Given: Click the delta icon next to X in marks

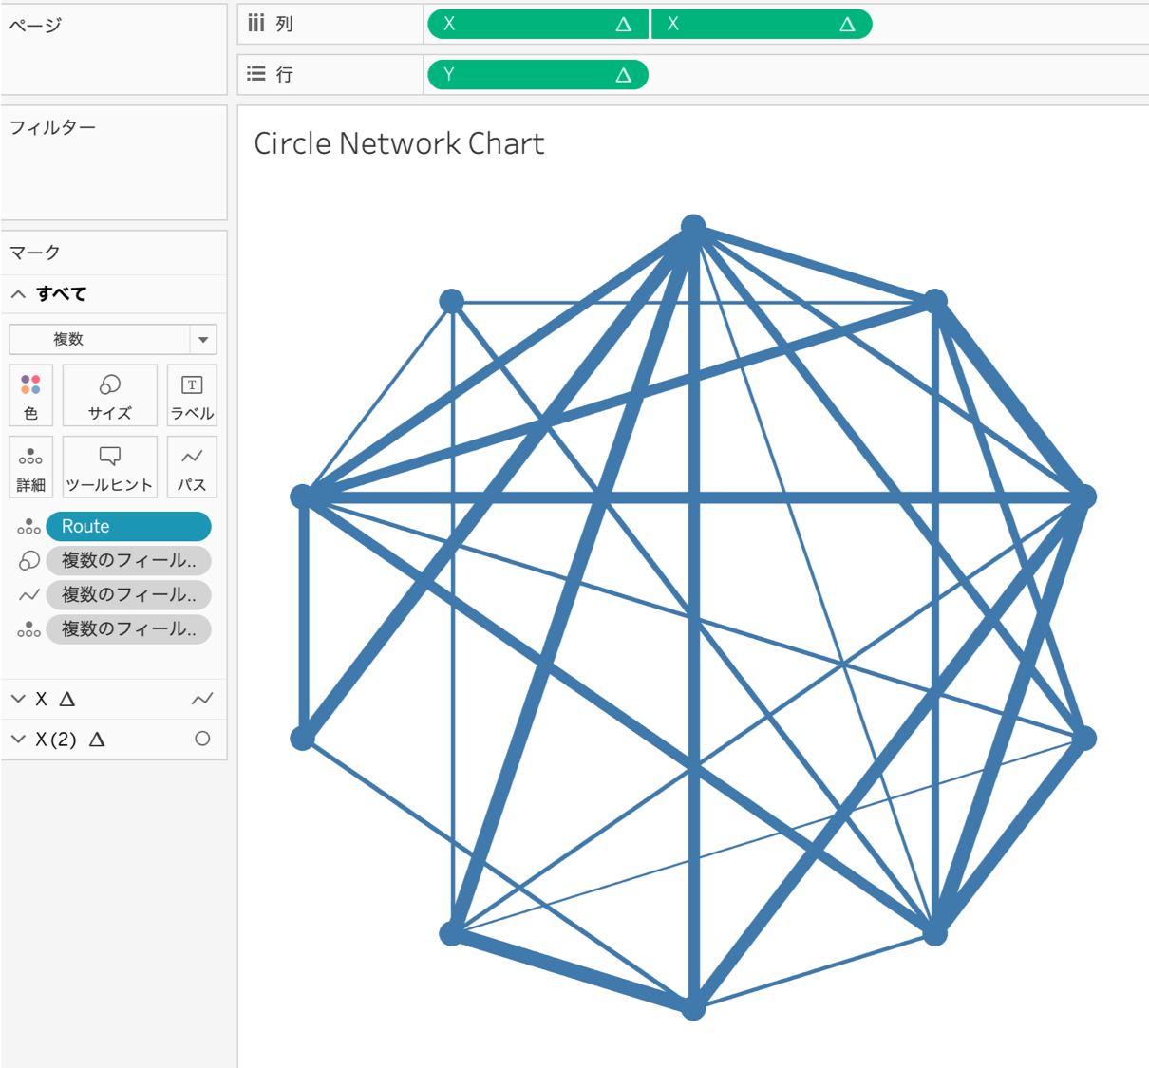Looking at the screenshot, I should click(67, 700).
